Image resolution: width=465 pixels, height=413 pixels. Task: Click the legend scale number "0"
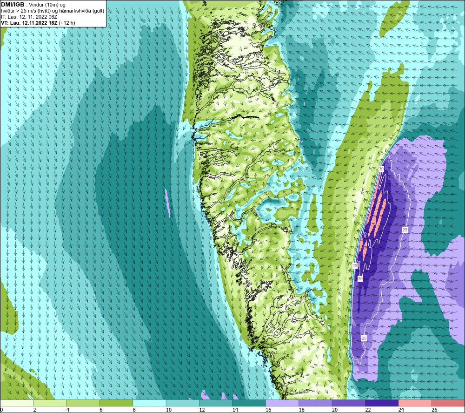coord(1,410)
